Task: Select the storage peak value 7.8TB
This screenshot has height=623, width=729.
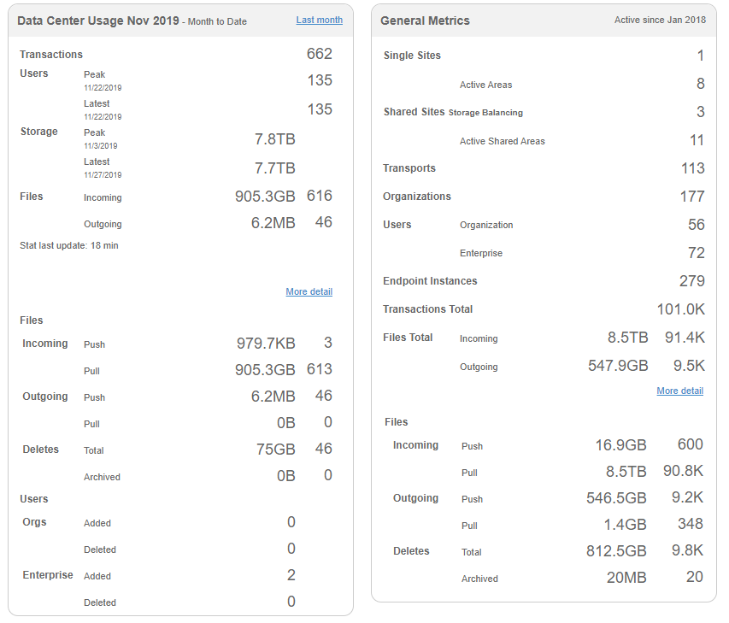Action: coord(274,138)
